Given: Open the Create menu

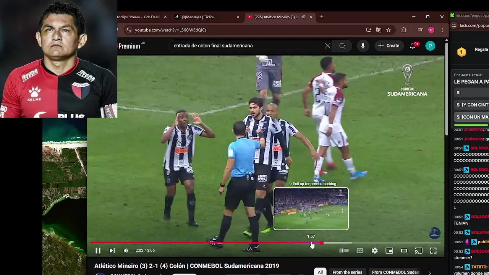Looking at the screenshot, I should (x=389, y=46).
